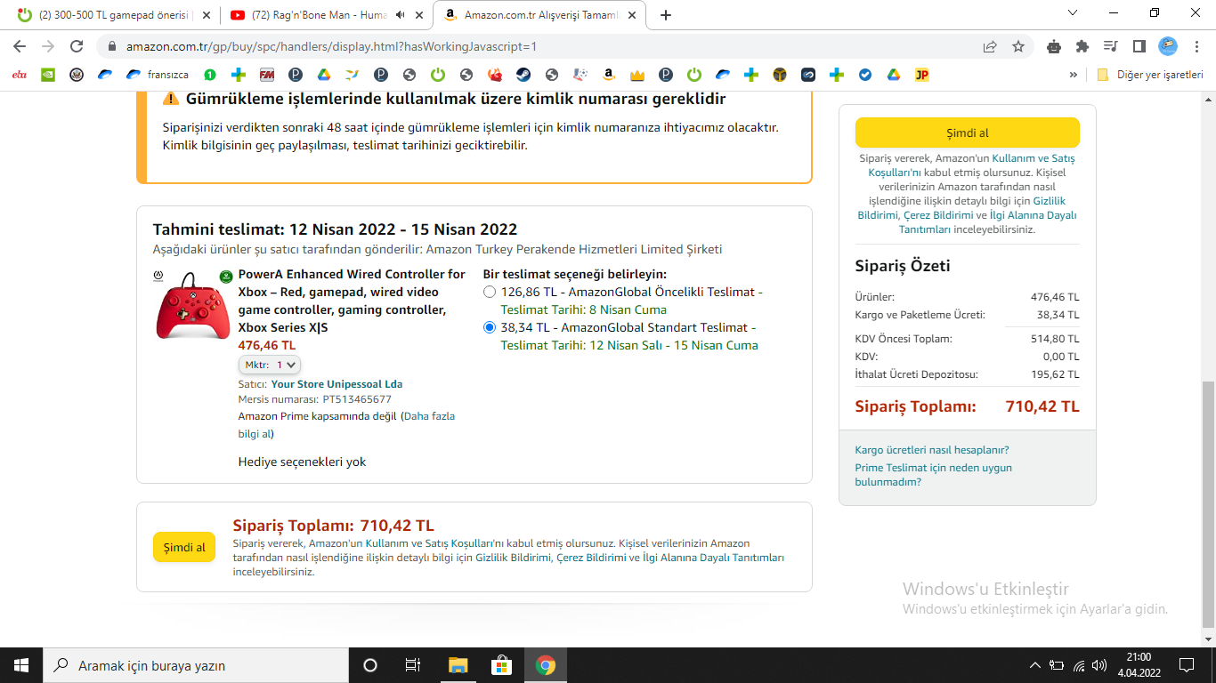1216x683 pixels.
Task: Open the JP bookmark icon
Action: pos(921,75)
